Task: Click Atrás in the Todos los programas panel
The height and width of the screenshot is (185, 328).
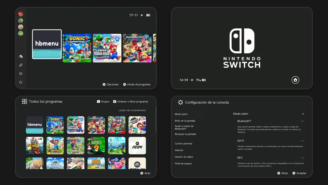Action: tap(145, 173)
